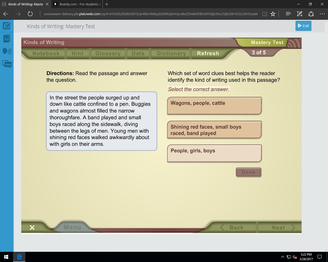Reload the page in browser toolbar
The width and height of the screenshot is (328, 262).
click(x=30, y=14)
